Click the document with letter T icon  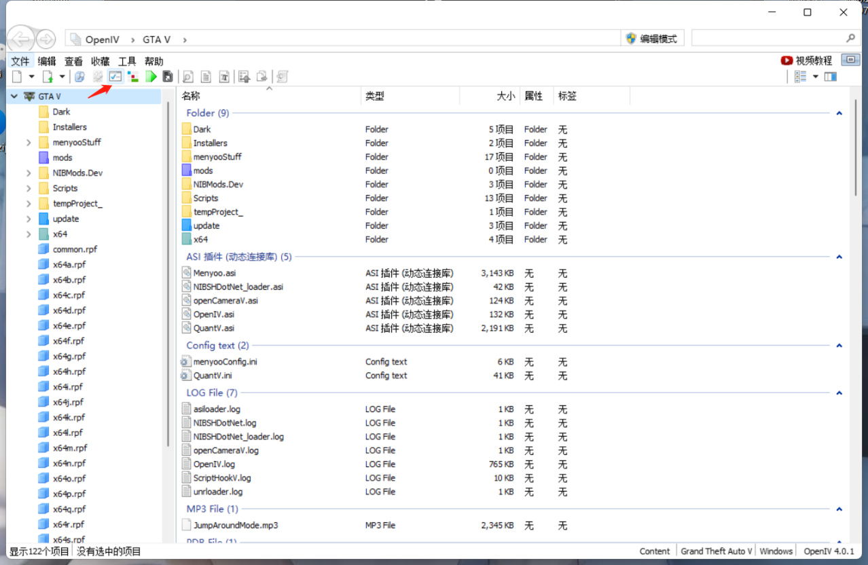tap(224, 77)
